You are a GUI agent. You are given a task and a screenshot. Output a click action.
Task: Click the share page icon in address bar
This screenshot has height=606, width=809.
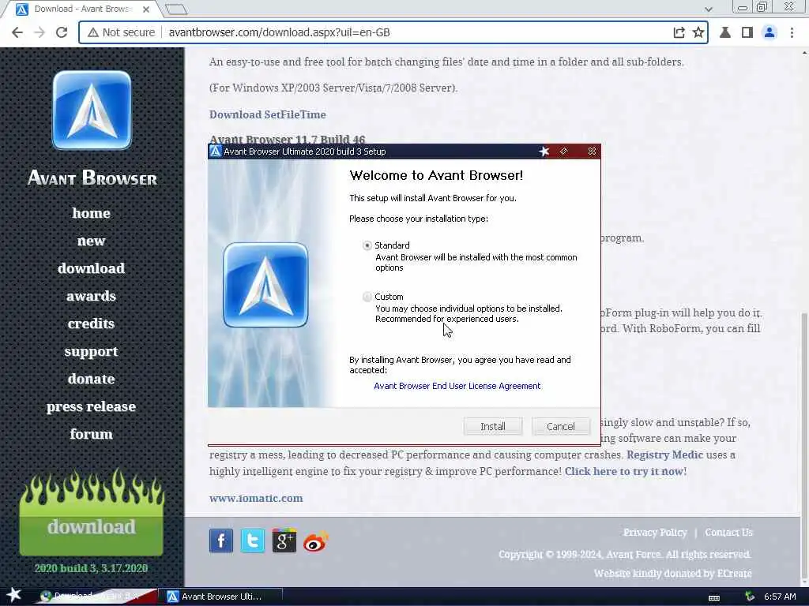click(x=679, y=32)
